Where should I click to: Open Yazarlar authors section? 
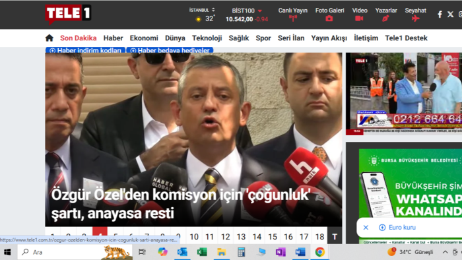click(386, 14)
